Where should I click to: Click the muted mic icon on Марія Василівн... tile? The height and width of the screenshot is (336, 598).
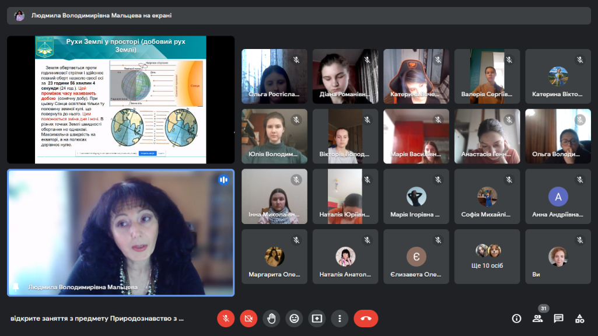[438, 120]
